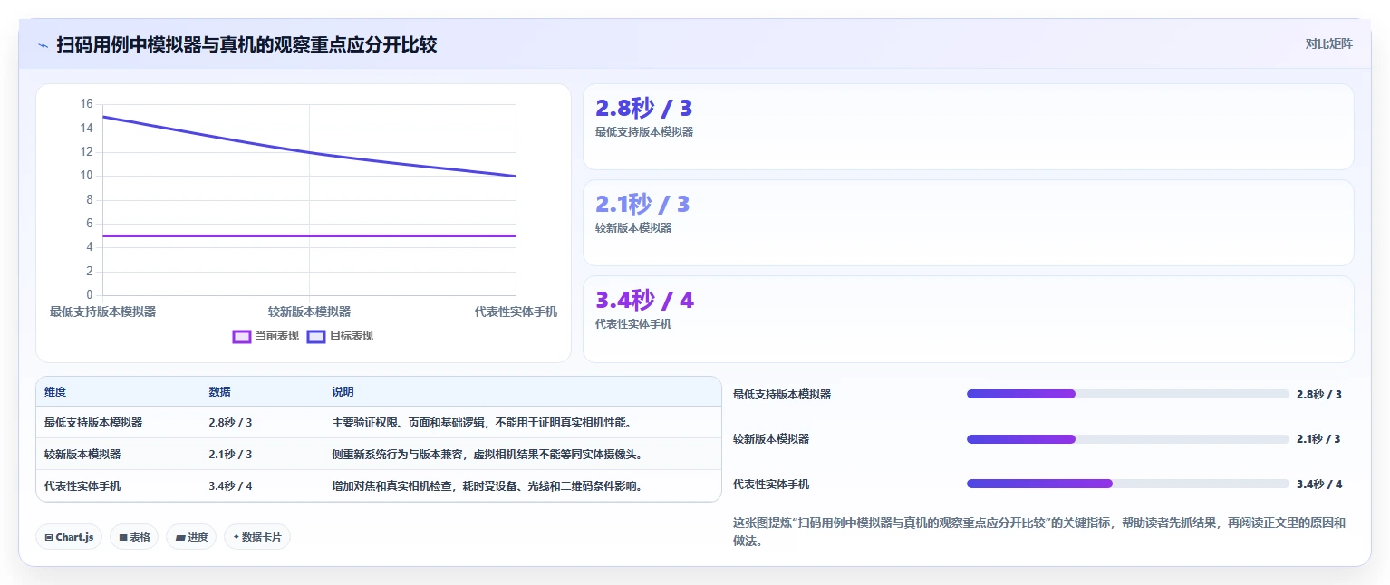This screenshot has width=1390, height=585.
Task: Select the Chart.js tag chip
Action: [x=69, y=537]
